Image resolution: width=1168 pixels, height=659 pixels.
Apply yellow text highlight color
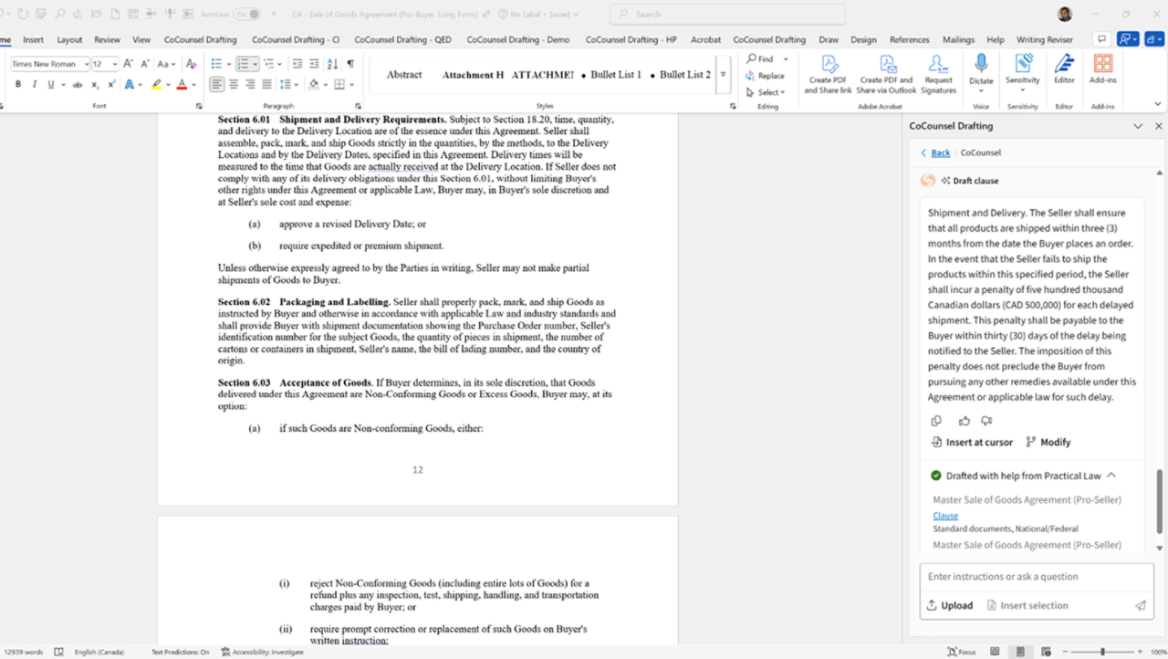pyautogui.click(x=156, y=84)
